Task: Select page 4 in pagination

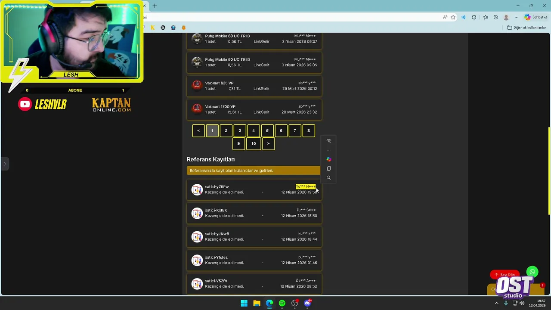Action: pos(254,130)
